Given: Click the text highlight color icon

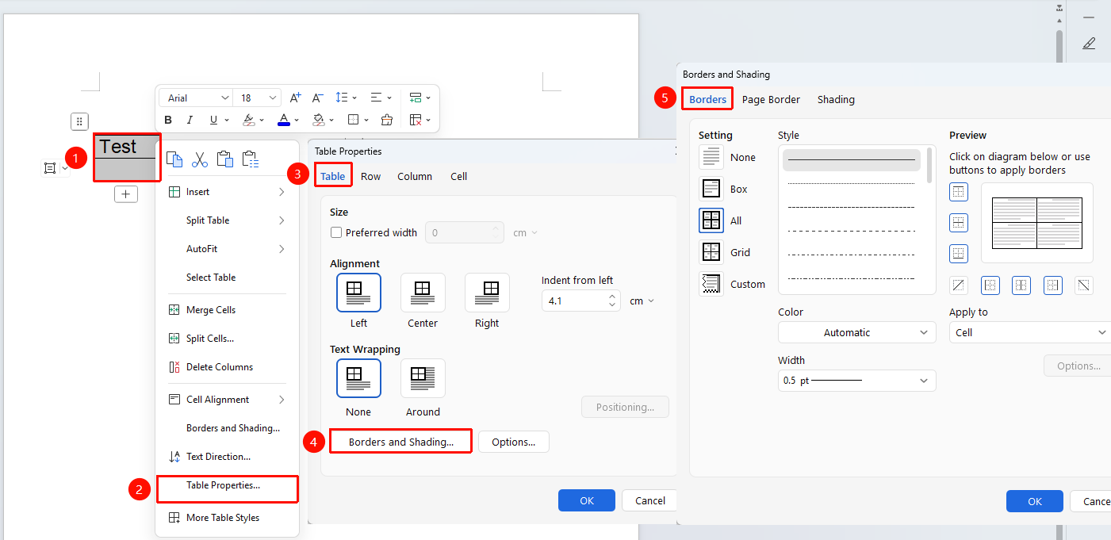Looking at the screenshot, I should coord(248,120).
